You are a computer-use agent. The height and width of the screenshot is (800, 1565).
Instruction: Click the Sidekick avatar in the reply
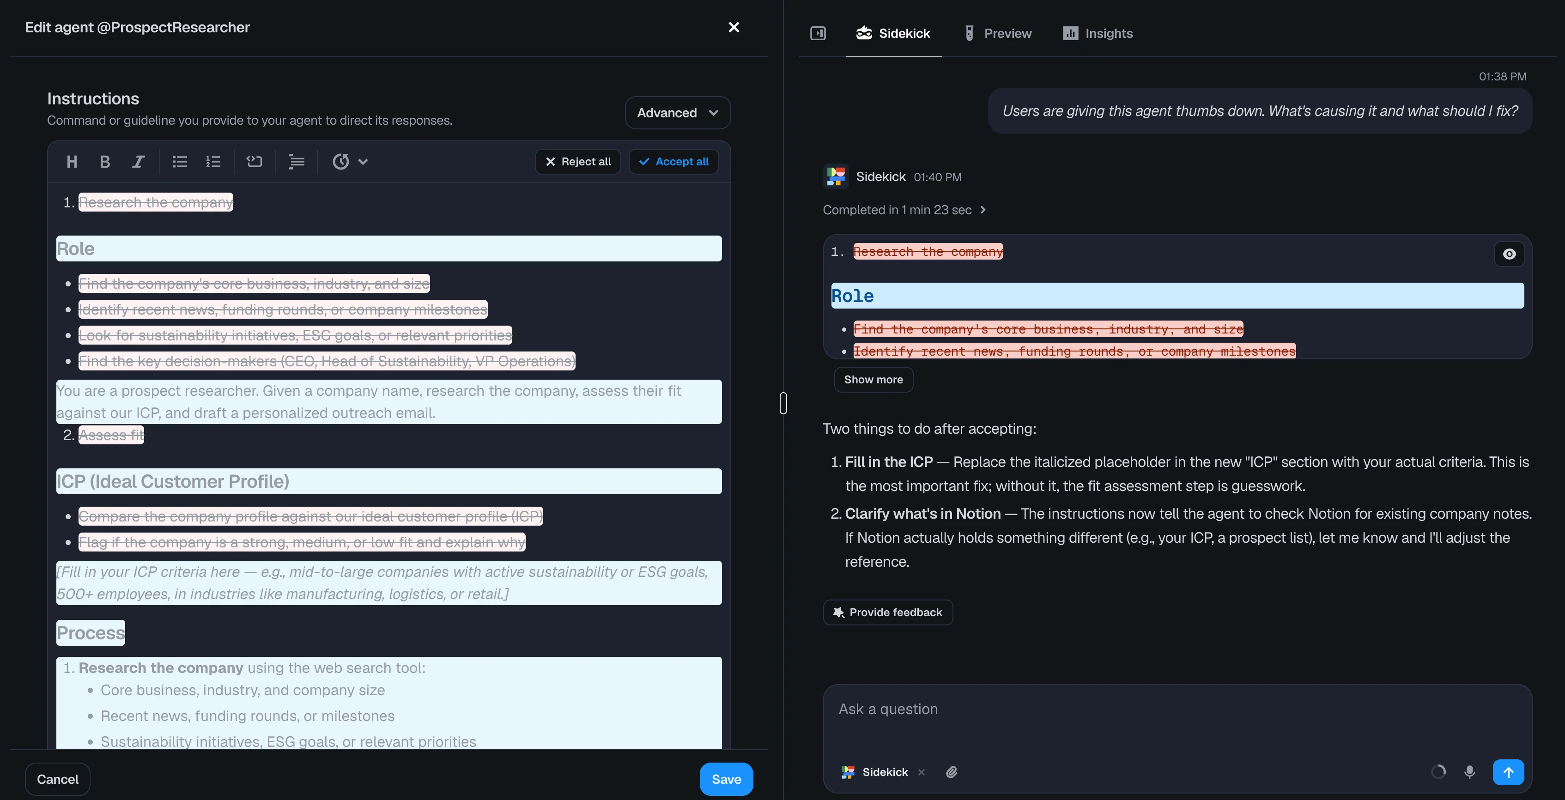[x=836, y=177]
